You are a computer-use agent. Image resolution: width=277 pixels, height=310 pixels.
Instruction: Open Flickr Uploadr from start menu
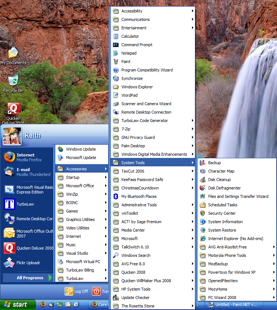click(27, 263)
